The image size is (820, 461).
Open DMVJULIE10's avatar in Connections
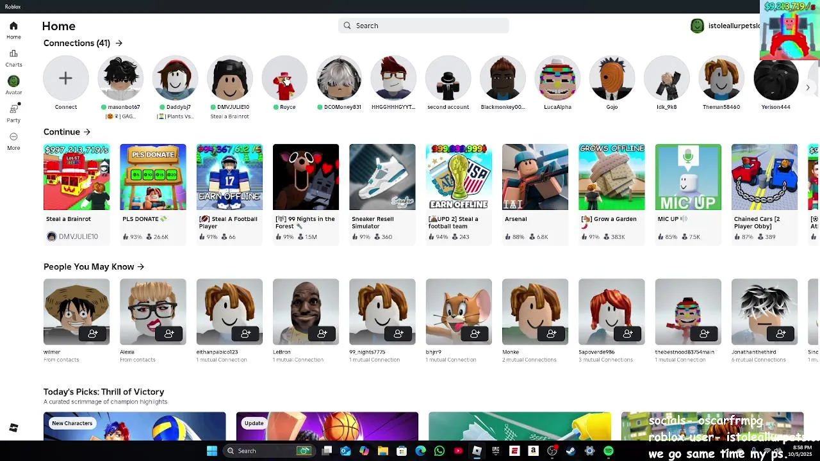click(229, 78)
